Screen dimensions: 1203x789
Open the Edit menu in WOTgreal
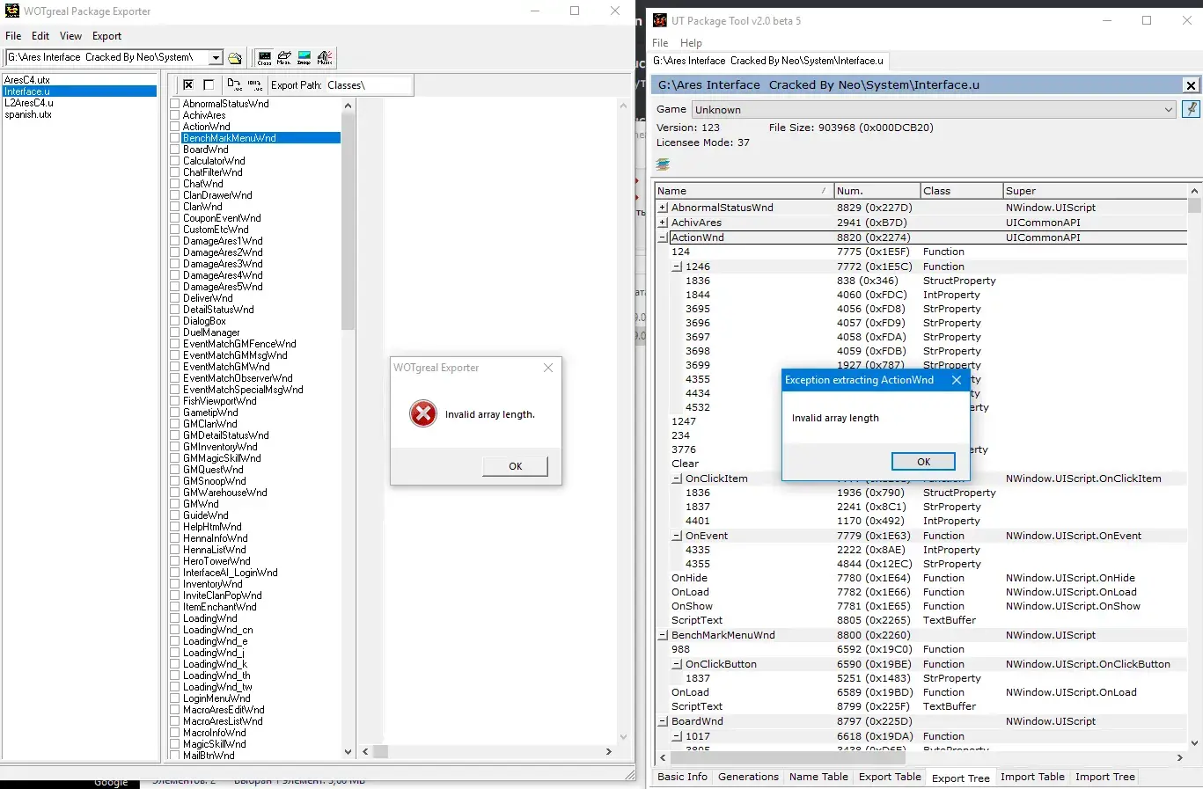click(x=40, y=36)
